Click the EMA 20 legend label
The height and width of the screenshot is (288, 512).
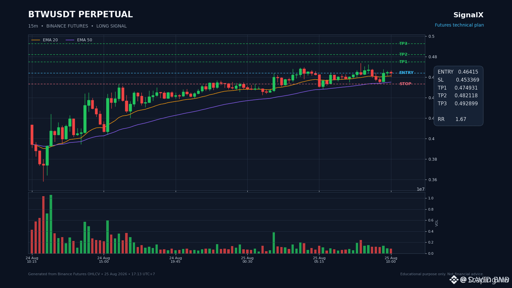coord(50,40)
